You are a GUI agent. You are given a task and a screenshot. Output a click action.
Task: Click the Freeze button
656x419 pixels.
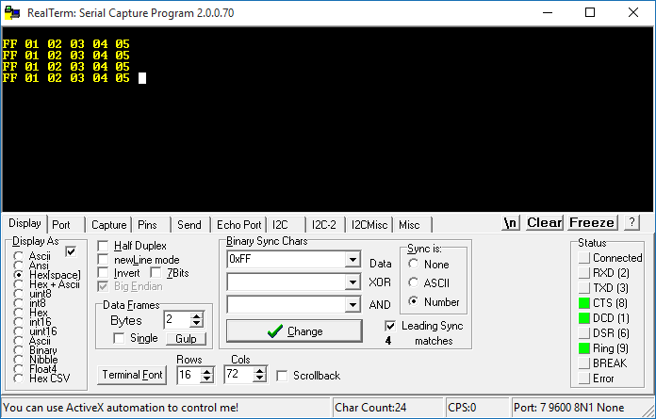tap(592, 223)
